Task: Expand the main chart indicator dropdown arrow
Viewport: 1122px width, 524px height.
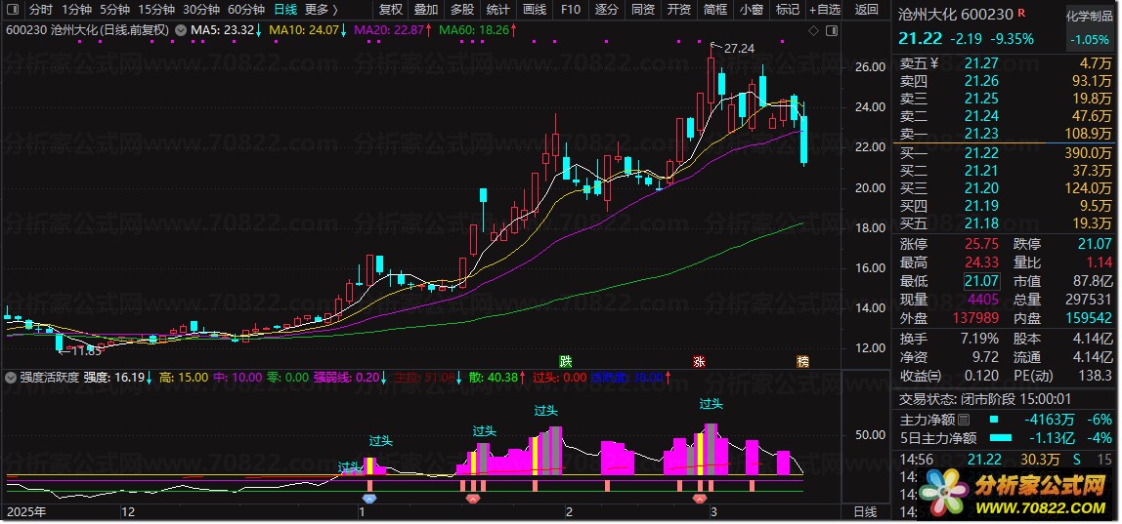Action: click(180, 30)
